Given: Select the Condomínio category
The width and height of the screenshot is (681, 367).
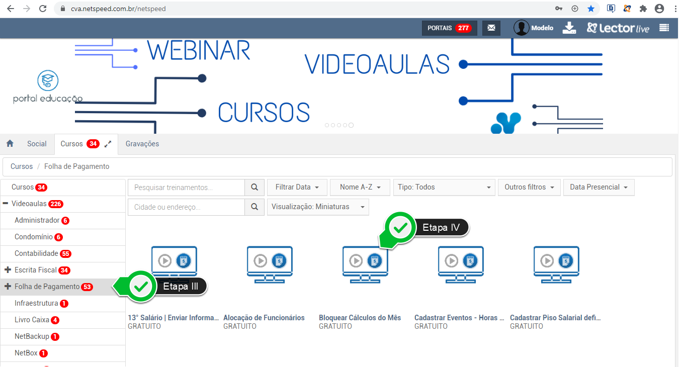Looking at the screenshot, I should click(63, 237).
